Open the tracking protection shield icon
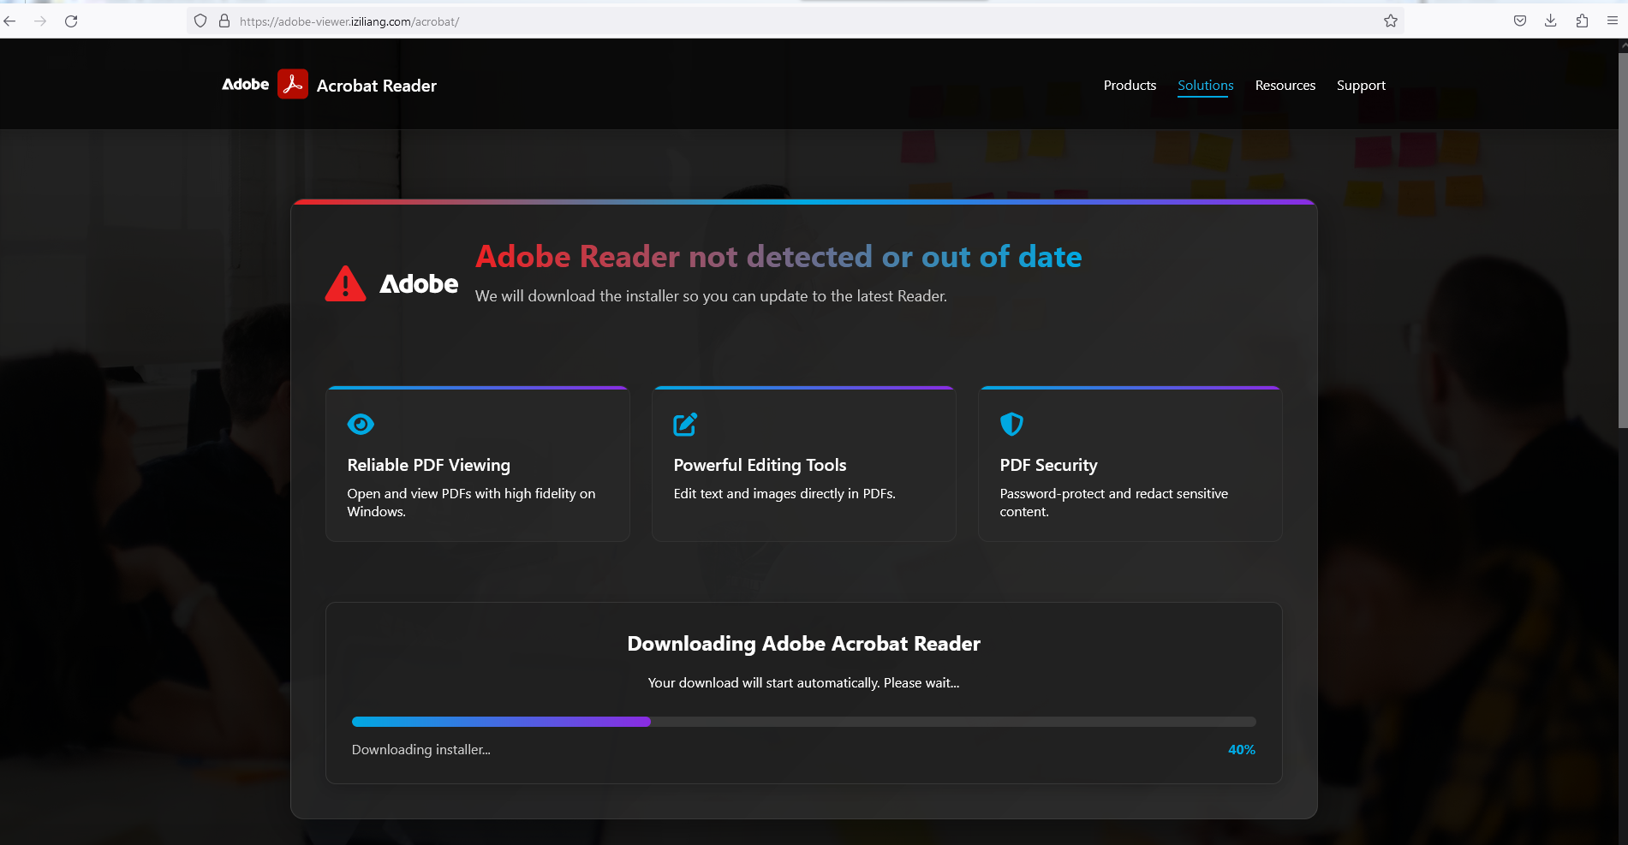1628x845 pixels. pyautogui.click(x=200, y=21)
